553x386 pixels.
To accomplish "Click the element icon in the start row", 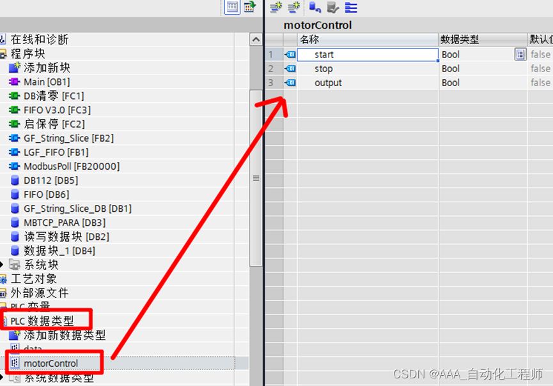I will (290, 54).
